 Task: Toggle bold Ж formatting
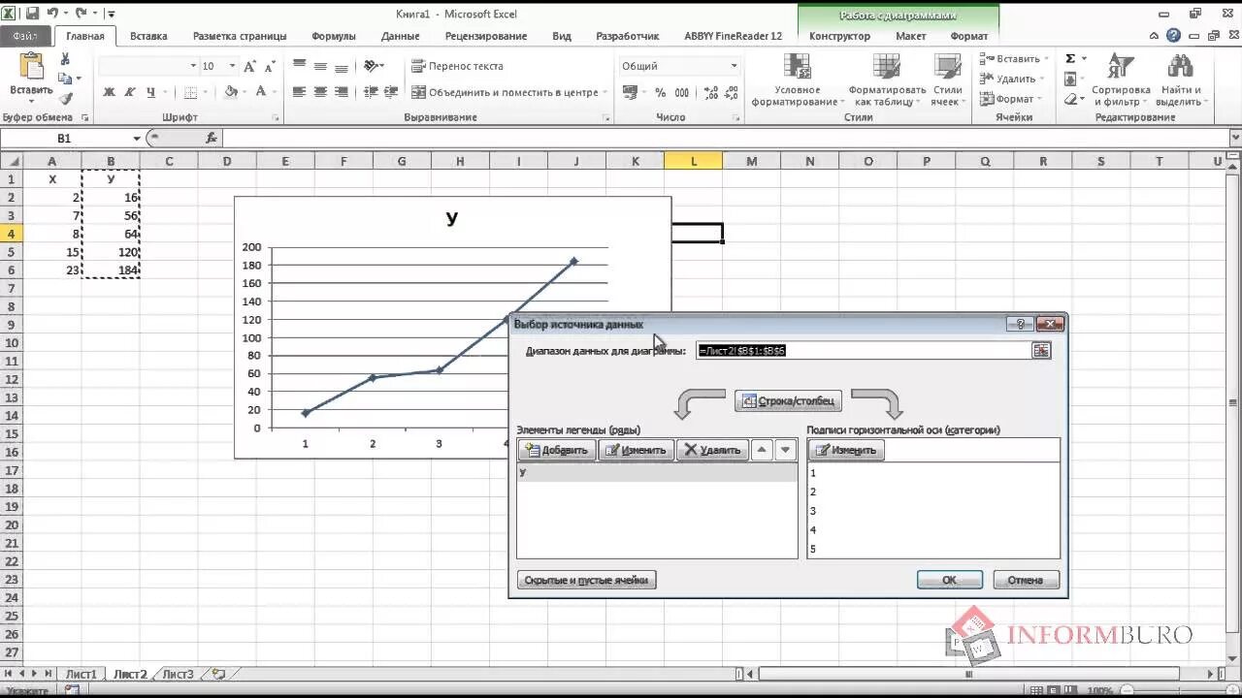coord(109,92)
